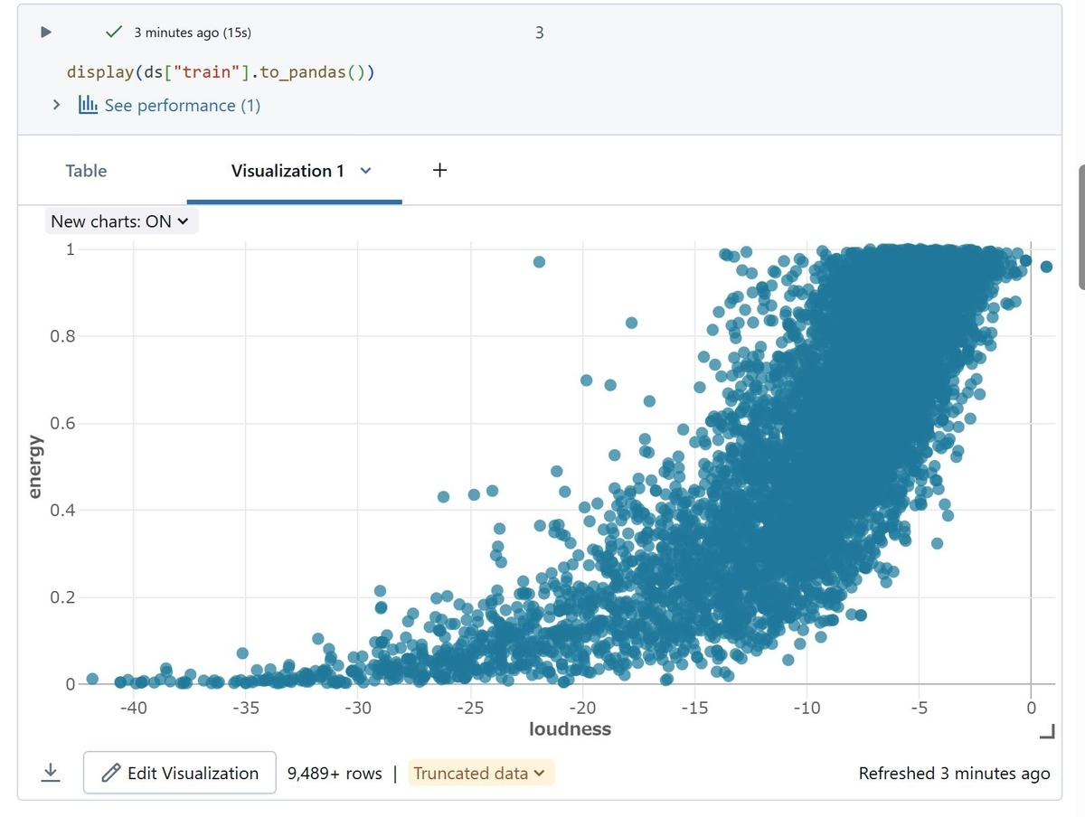Toggle New charts: ON setting
This screenshot has width=1085, height=817.
(x=120, y=221)
